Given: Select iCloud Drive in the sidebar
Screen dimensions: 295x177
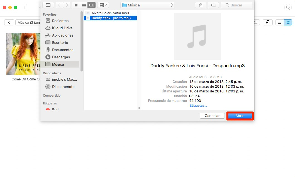Looking at the screenshot, I should pos(60,28).
